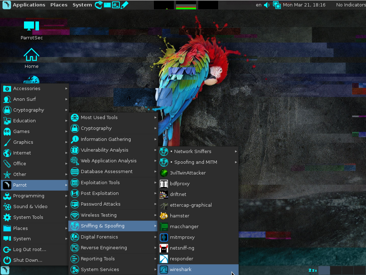Open ettercap-graphical from the submenu
Screen dimensions: 366x275
coord(198,205)
